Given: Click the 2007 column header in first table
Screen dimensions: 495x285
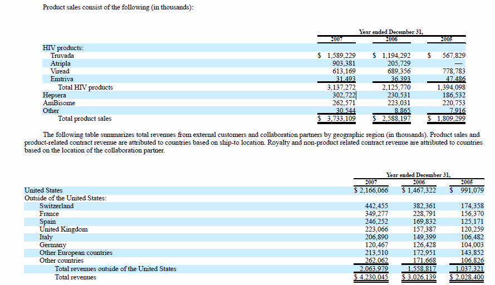Looking at the screenshot, I should click(336, 39).
